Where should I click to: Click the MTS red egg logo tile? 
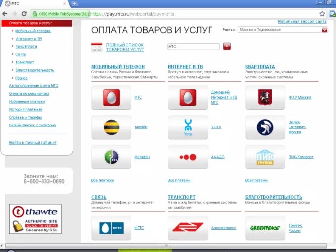111,98
